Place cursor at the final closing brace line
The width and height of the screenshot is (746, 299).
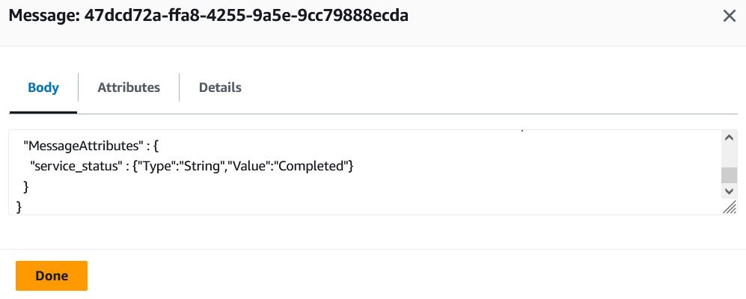[x=19, y=207]
